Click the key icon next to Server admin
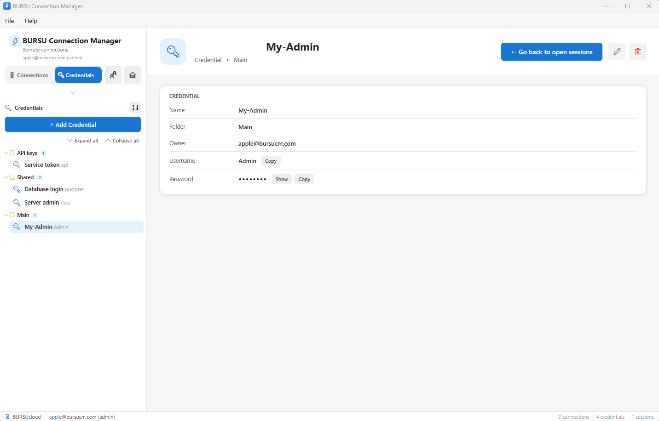The image size is (659, 421). pos(17,202)
